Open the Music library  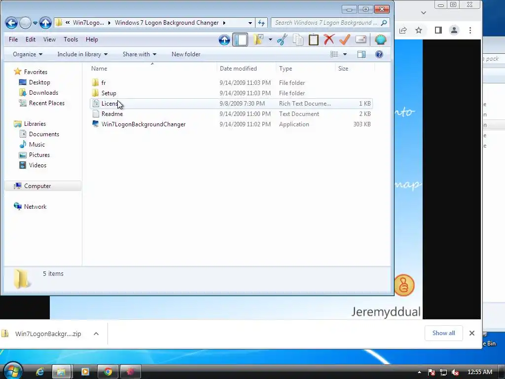click(x=36, y=145)
